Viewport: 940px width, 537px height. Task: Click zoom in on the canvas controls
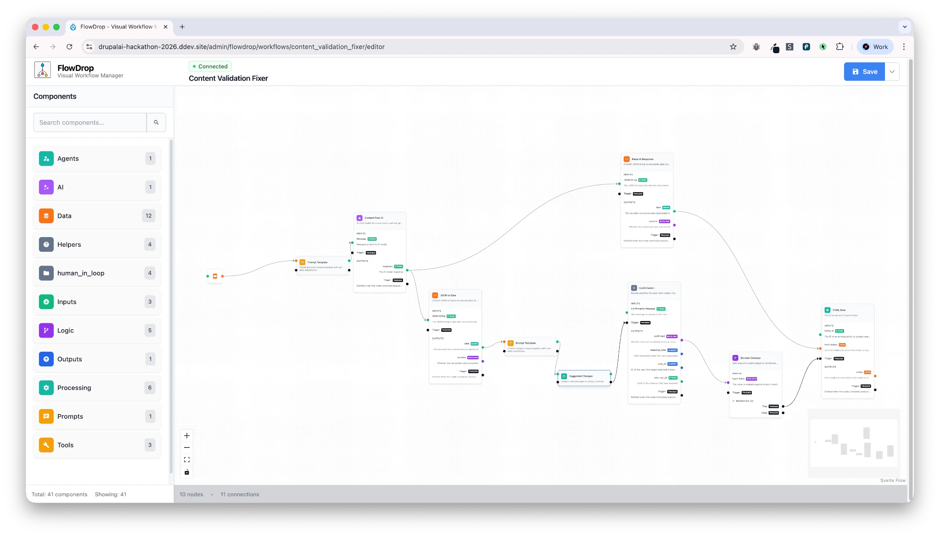pyautogui.click(x=187, y=435)
